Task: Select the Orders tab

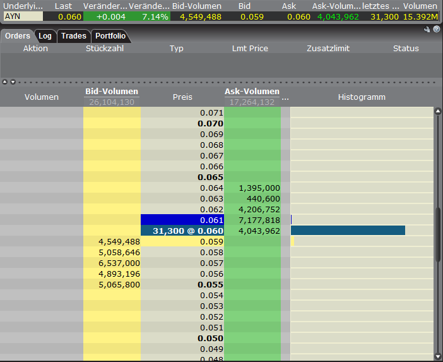Action: coord(18,36)
